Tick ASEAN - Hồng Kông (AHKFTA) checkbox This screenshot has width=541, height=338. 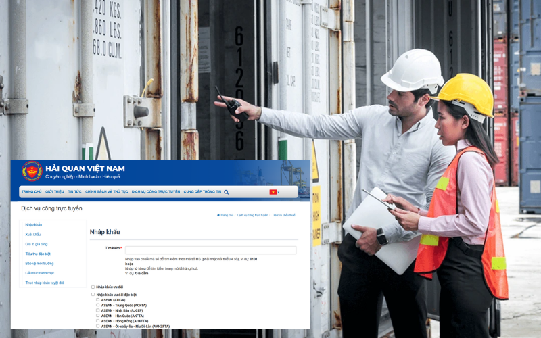(97, 321)
